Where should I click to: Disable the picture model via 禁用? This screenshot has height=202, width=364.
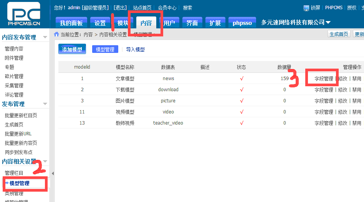click(357, 101)
